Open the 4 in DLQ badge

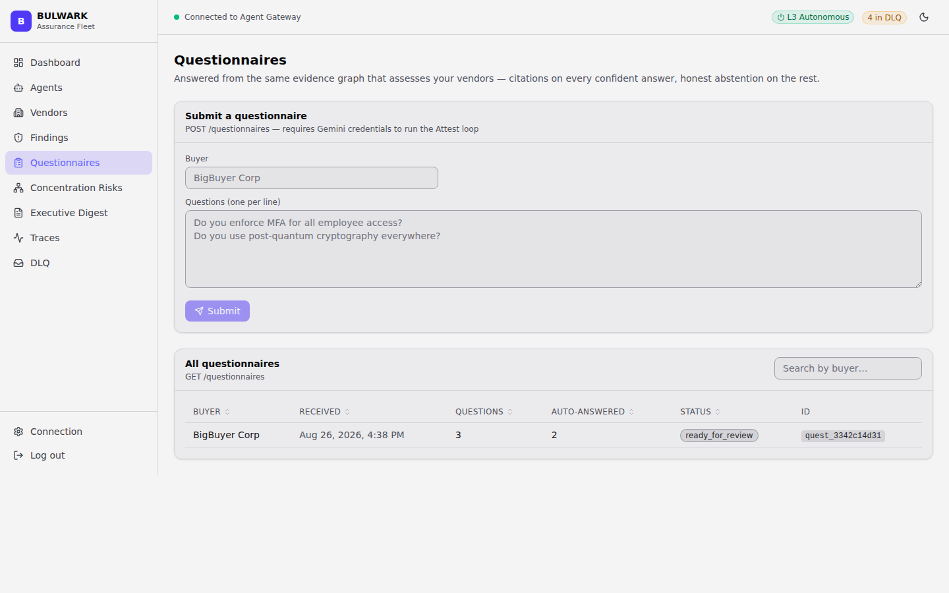click(884, 18)
